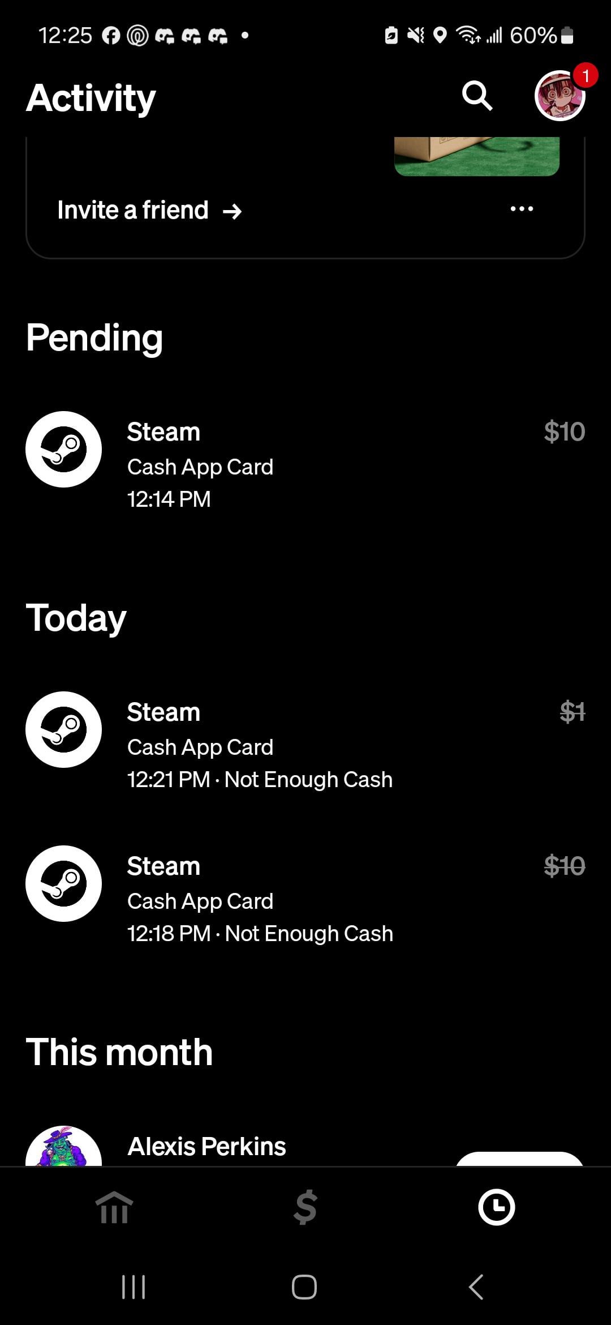
Task: Tap Steam logo on 12:18 PM transaction
Action: click(64, 883)
